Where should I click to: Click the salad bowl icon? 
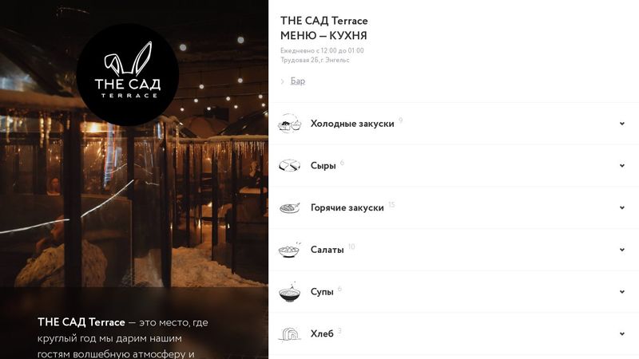(290, 250)
